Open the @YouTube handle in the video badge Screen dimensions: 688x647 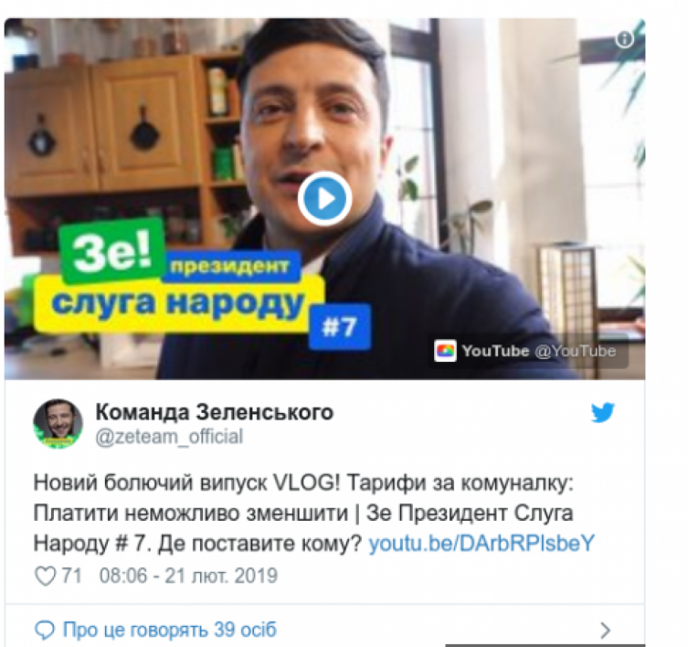(576, 351)
